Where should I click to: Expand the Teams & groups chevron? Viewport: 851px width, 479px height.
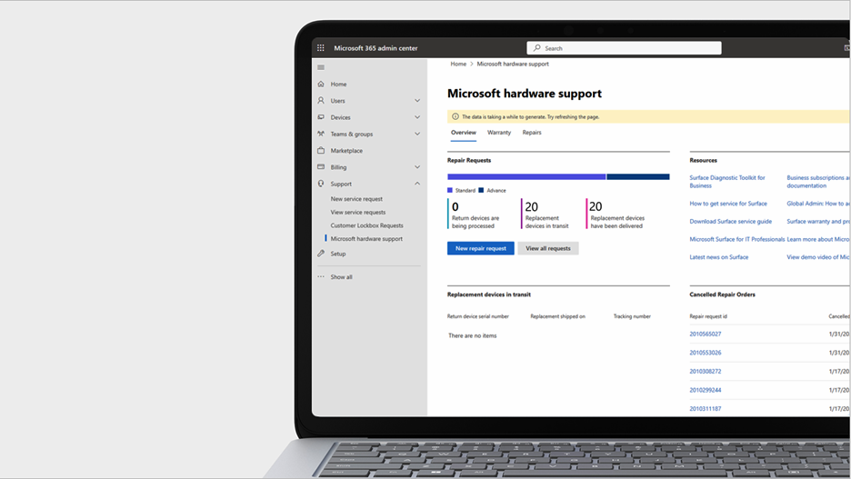[x=417, y=134]
